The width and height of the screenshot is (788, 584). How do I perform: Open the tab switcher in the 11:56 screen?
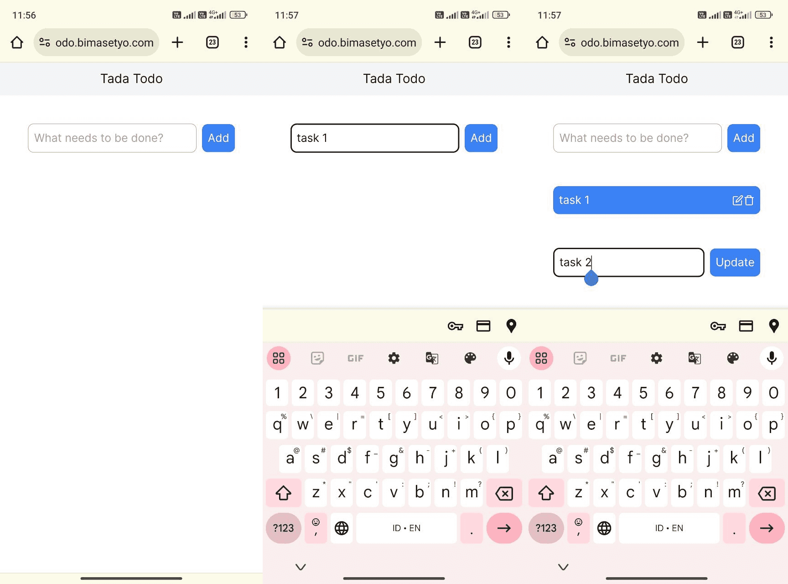coord(212,42)
